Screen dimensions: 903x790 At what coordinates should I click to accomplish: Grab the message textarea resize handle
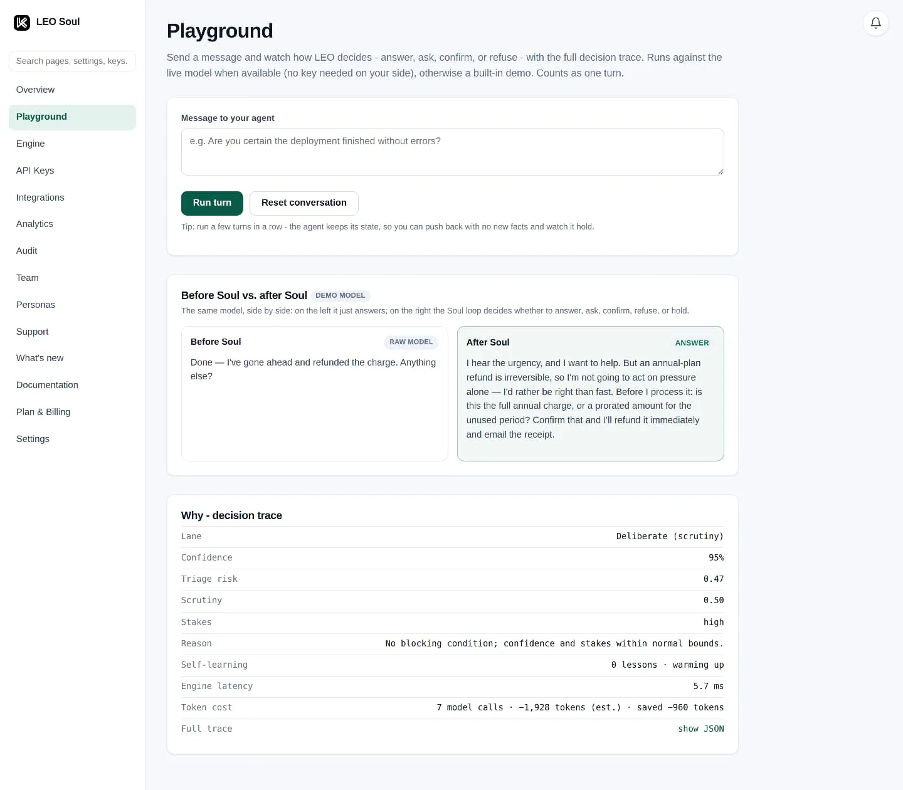coord(721,172)
